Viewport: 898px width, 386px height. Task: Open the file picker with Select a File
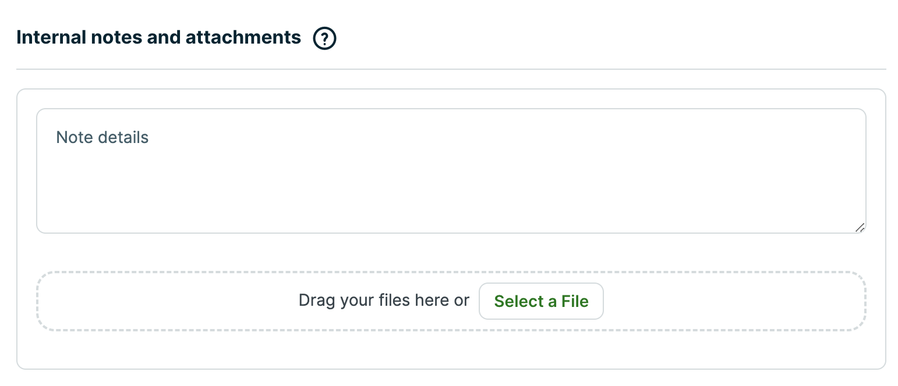[x=541, y=301]
